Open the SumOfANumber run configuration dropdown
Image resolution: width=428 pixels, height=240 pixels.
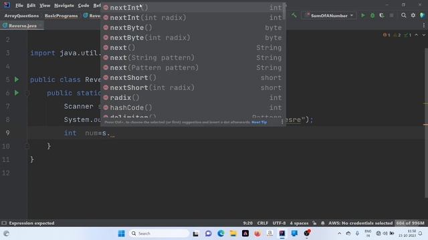point(329,15)
